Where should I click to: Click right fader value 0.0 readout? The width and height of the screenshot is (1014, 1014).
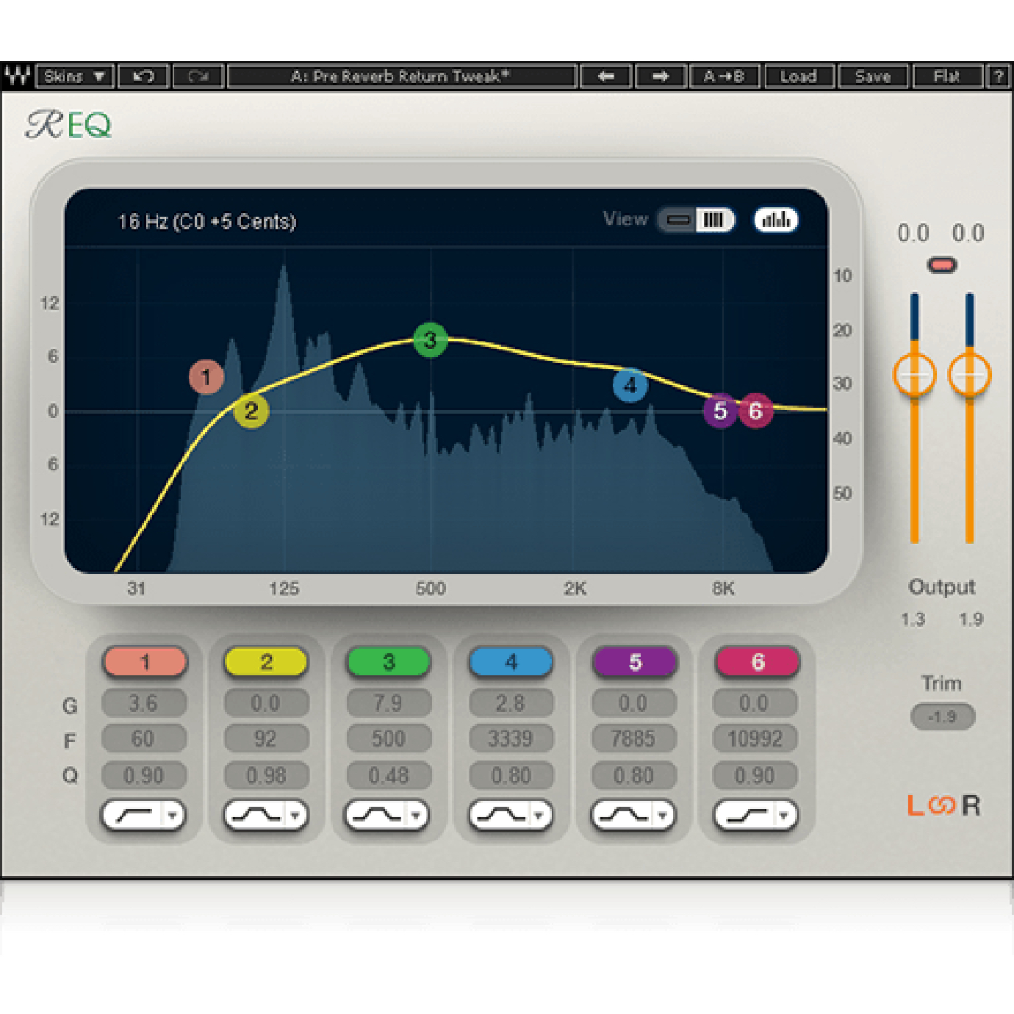(968, 233)
